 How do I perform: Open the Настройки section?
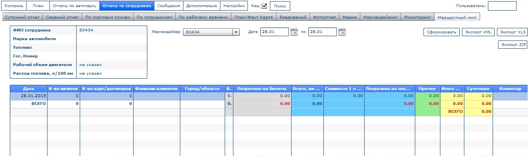(233, 6)
